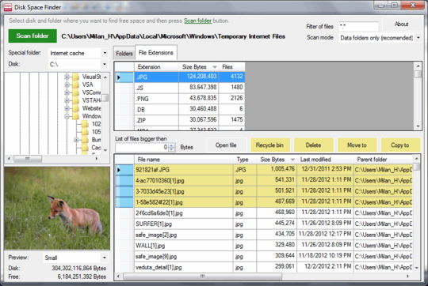The image size is (428, 286).
Task: Sort file list by Parent folder column
Action: coord(383,160)
